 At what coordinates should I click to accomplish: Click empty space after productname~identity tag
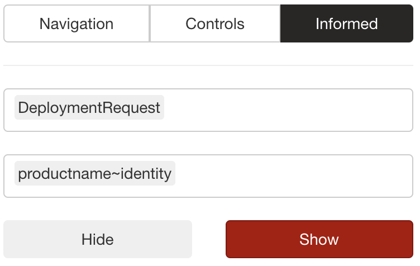(296, 176)
